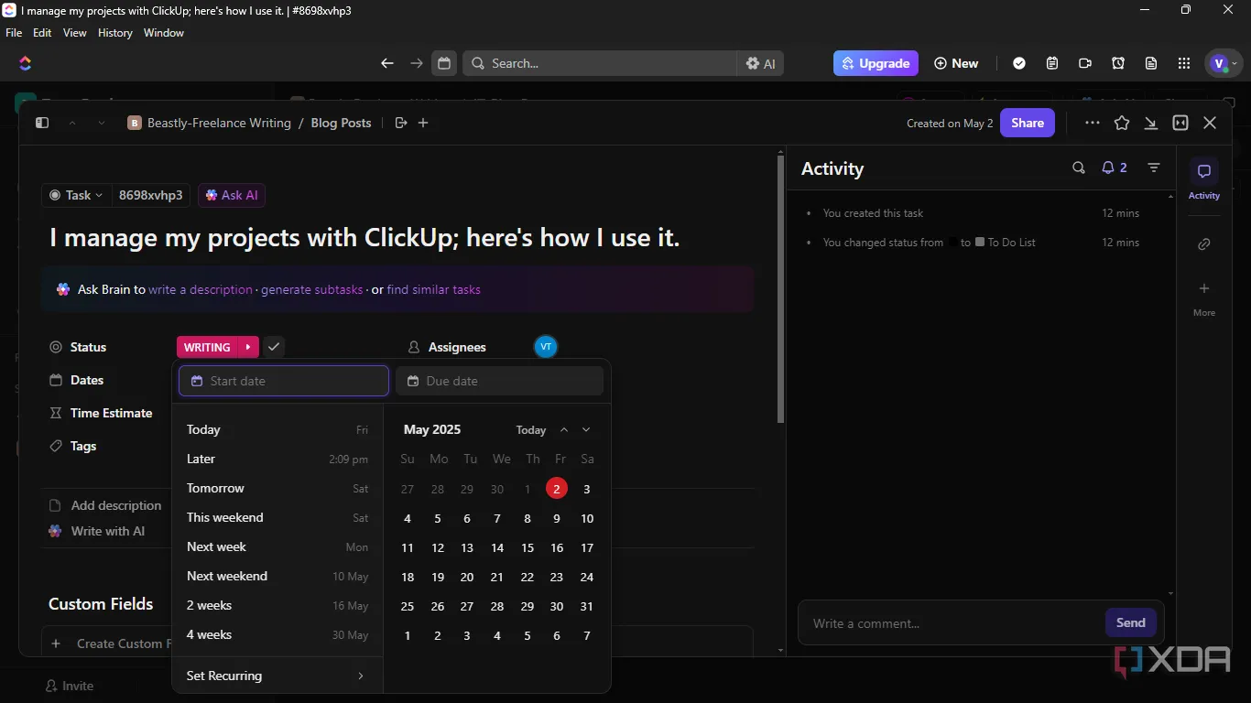Select Today quick date option
This screenshot has height=703, width=1251.
click(277, 429)
